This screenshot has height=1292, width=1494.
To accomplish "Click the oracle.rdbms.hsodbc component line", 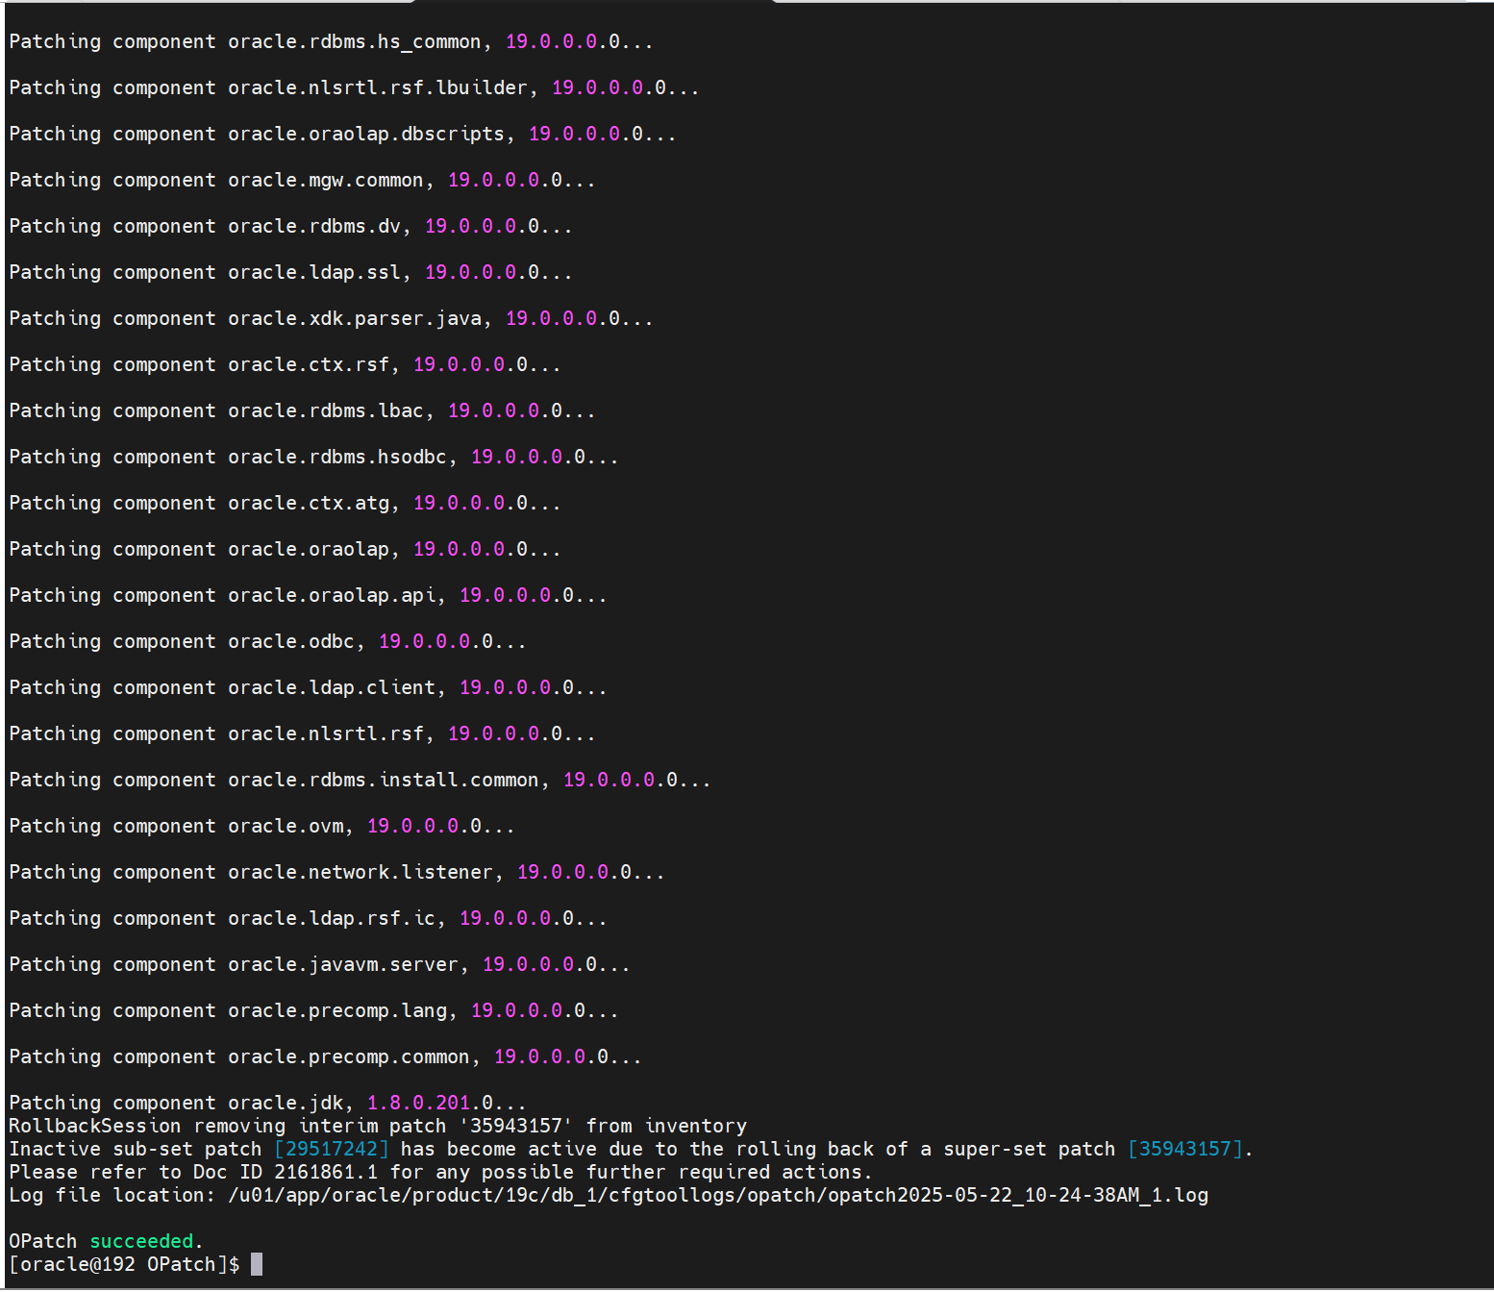I will click(313, 457).
